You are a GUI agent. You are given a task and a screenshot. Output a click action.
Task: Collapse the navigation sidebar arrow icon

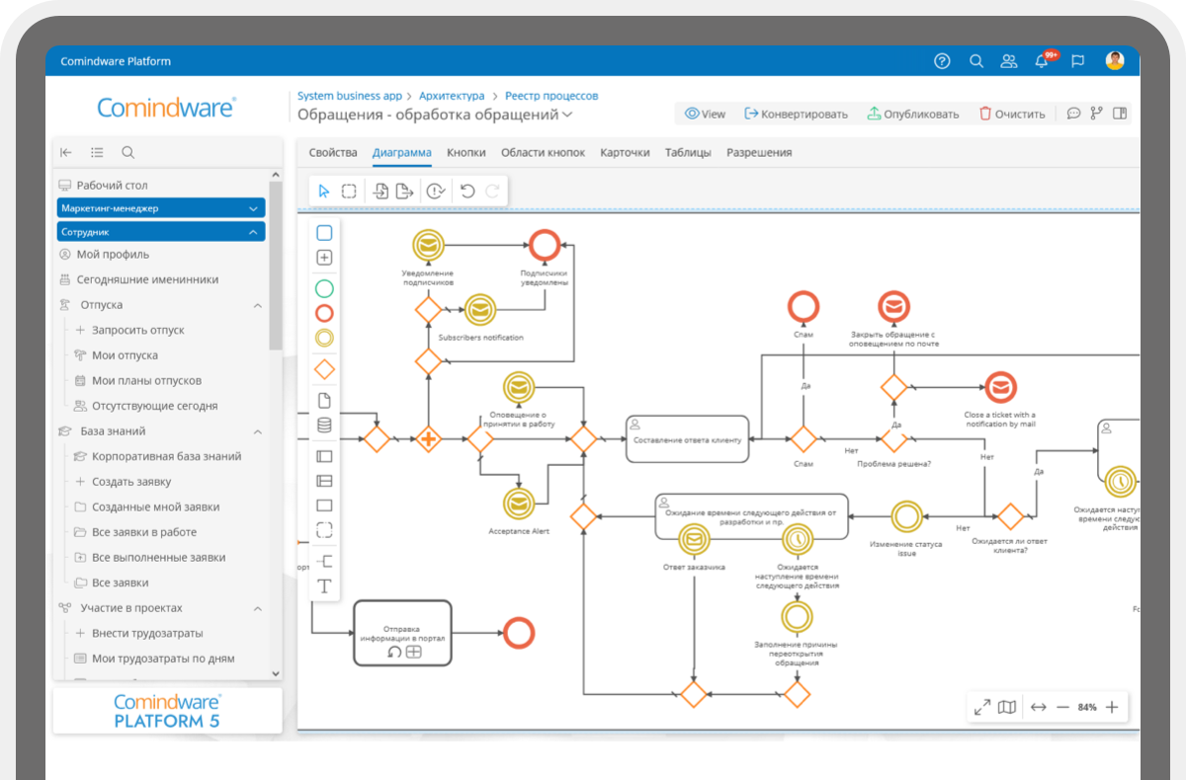(66, 152)
